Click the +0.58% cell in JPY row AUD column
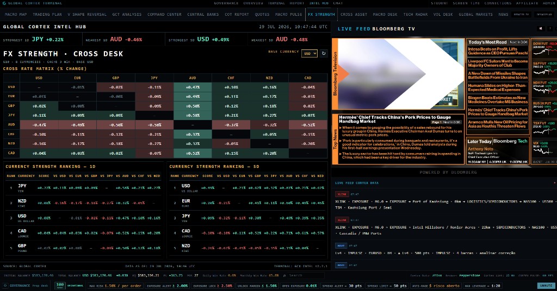 pyautogui.click(x=193, y=115)
